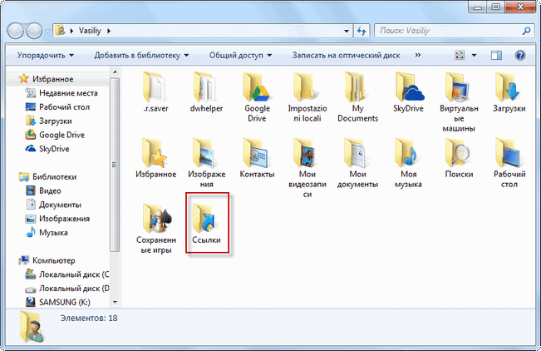Open the view options dropdown arrow
The image size is (541, 351).
tap(475, 55)
